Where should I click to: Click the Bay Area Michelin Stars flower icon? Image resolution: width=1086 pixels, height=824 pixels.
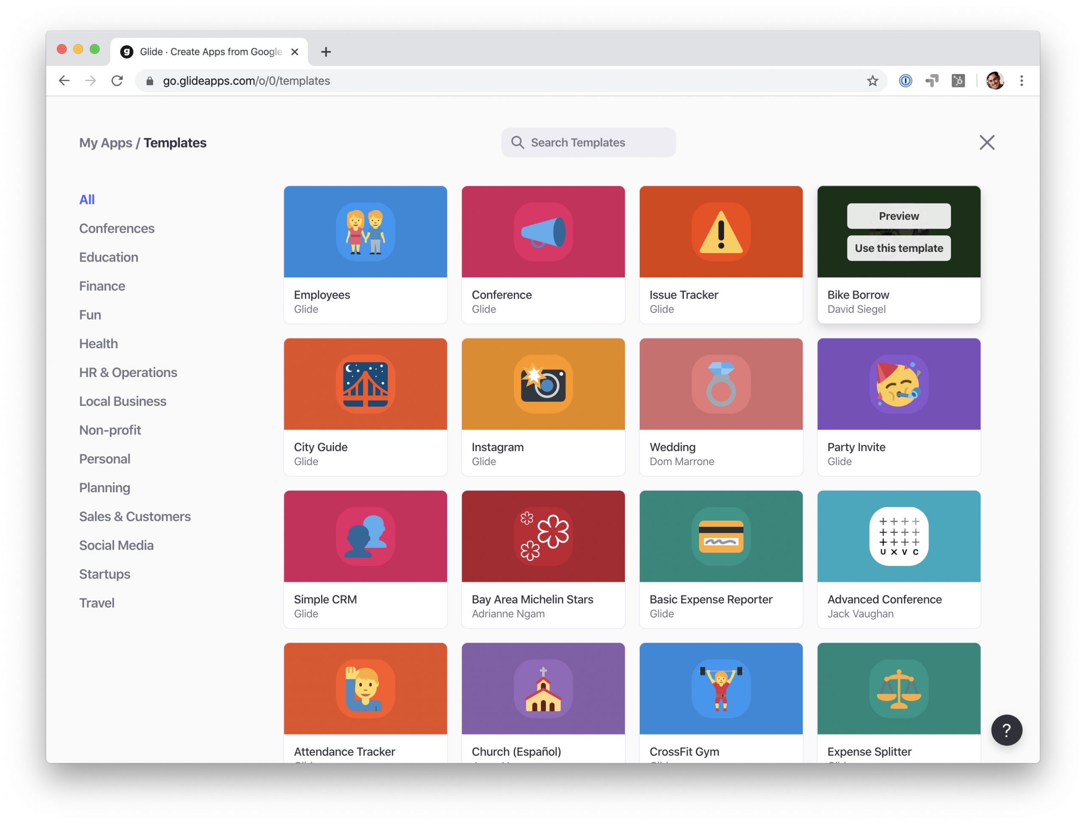543,536
